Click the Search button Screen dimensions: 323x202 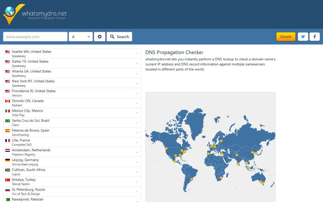pos(119,37)
